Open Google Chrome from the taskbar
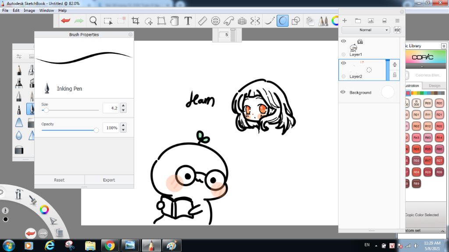This screenshot has height=252, width=449. point(109,245)
